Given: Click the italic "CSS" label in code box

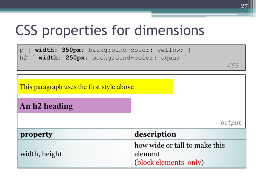Looking at the screenshot, I should (233, 65).
